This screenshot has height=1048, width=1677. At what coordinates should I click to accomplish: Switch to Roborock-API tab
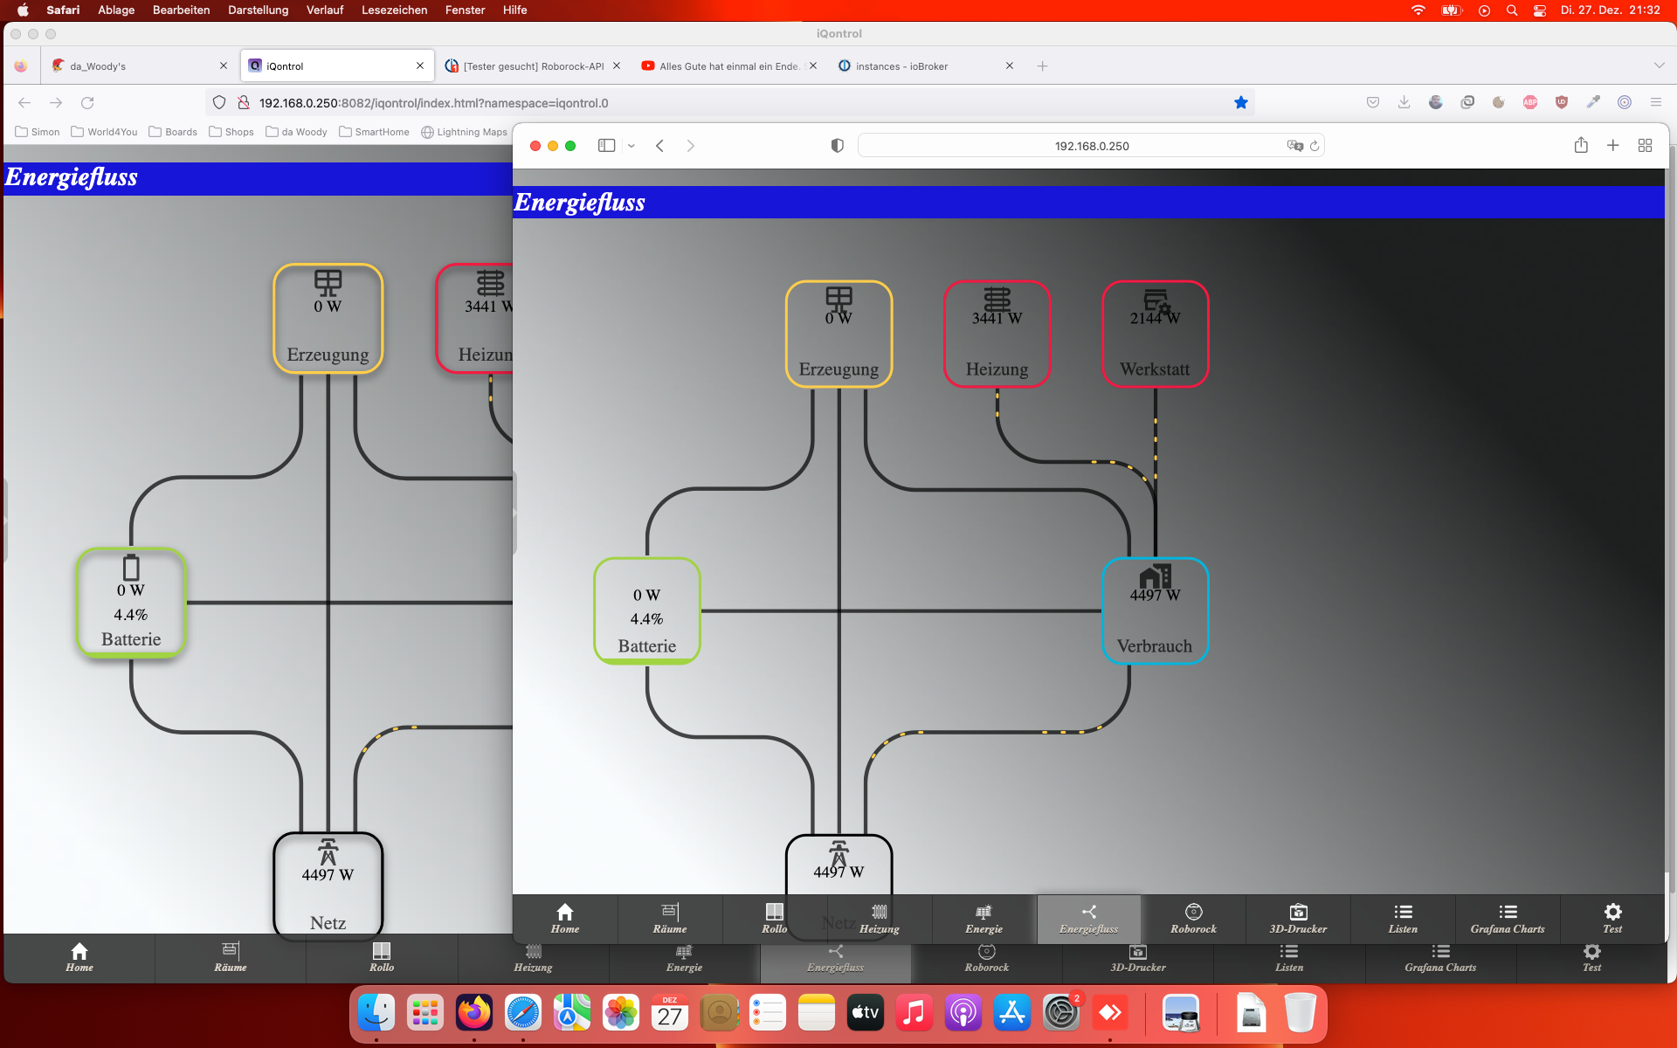(533, 66)
